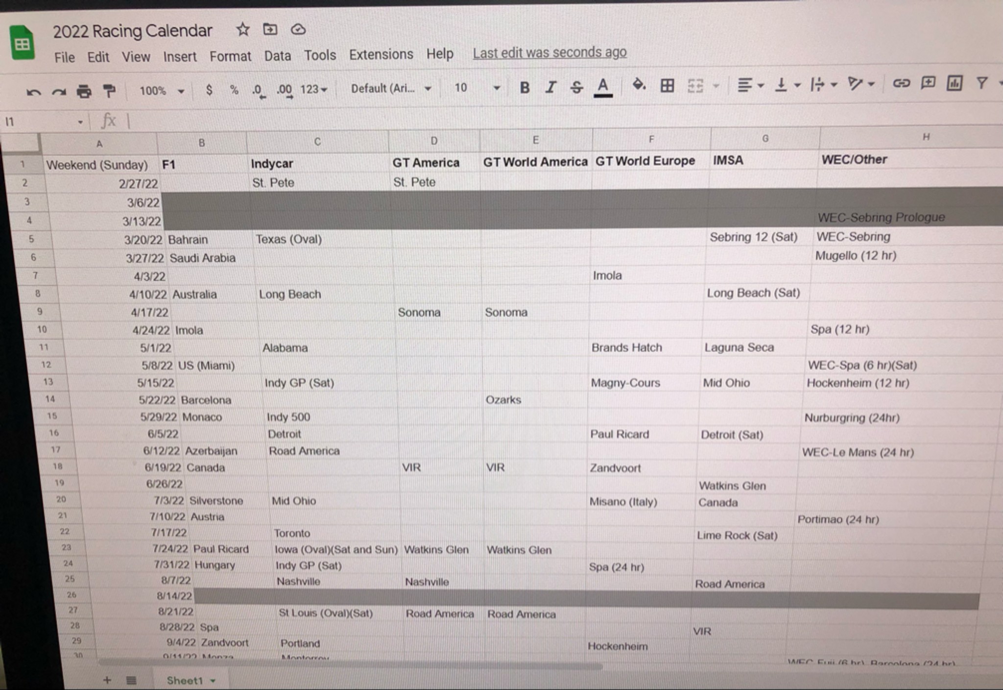Toggle strikethrough formatting
1003x690 pixels.
pyautogui.click(x=576, y=88)
